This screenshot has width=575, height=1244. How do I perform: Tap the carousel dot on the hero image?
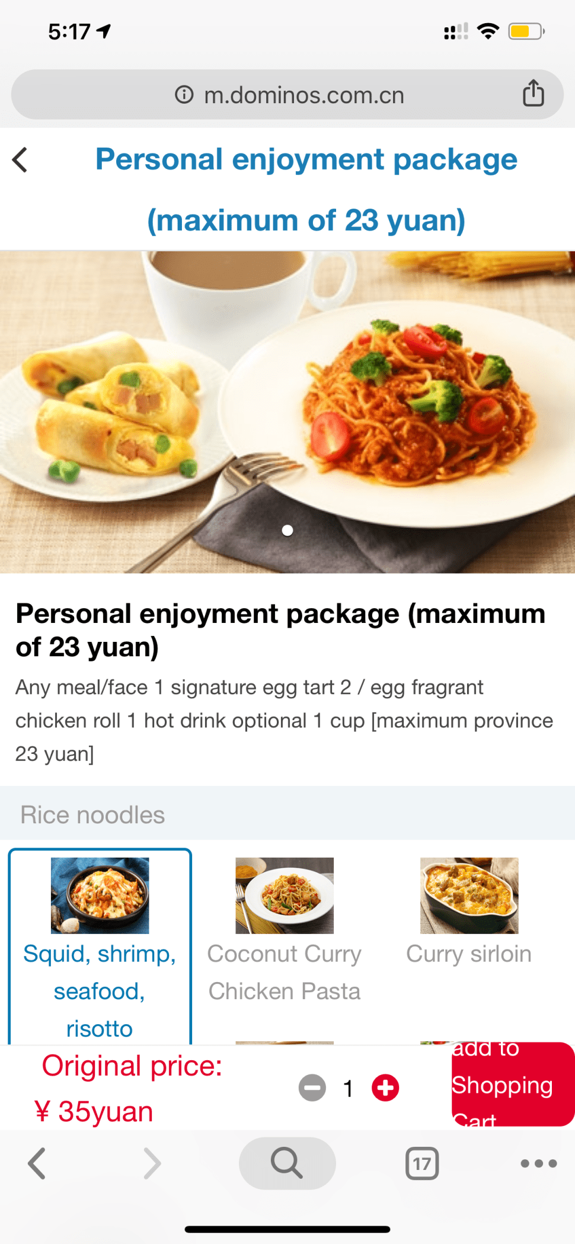click(x=287, y=530)
